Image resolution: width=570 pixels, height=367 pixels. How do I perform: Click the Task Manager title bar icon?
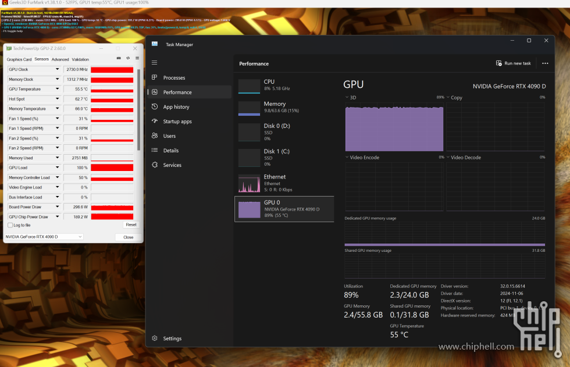coord(155,44)
